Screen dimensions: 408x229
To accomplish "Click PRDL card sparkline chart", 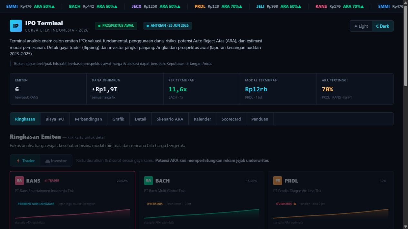I will (x=331, y=214).
